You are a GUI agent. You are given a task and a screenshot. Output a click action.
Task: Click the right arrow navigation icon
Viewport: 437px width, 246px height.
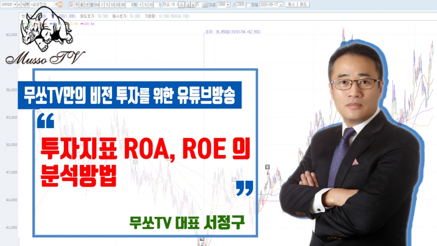click(x=193, y=4)
